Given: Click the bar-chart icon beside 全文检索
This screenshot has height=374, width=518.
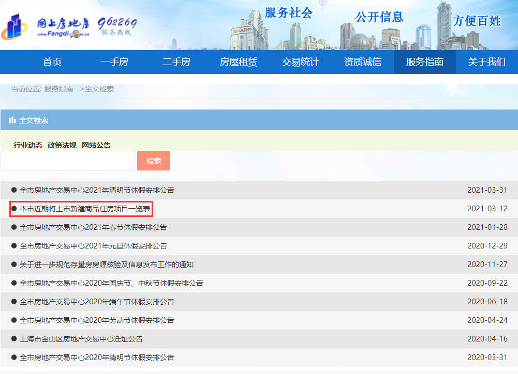Looking at the screenshot, I should (12, 120).
